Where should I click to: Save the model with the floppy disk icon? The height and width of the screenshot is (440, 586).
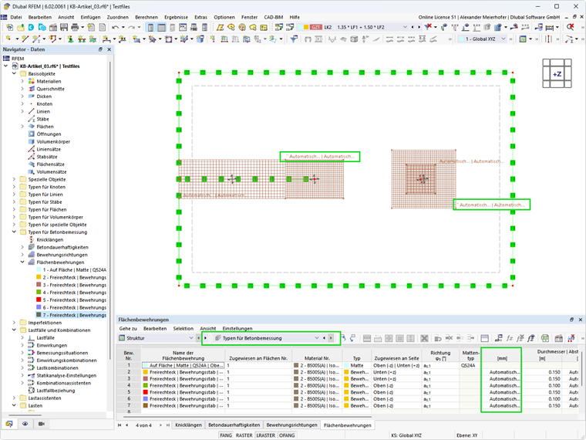[x=64, y=27]
